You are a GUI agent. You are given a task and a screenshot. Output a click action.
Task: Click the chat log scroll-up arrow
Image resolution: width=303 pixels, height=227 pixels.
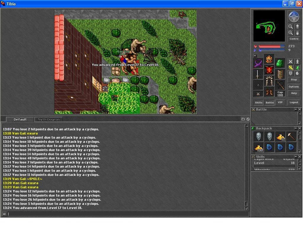[246, 126]
